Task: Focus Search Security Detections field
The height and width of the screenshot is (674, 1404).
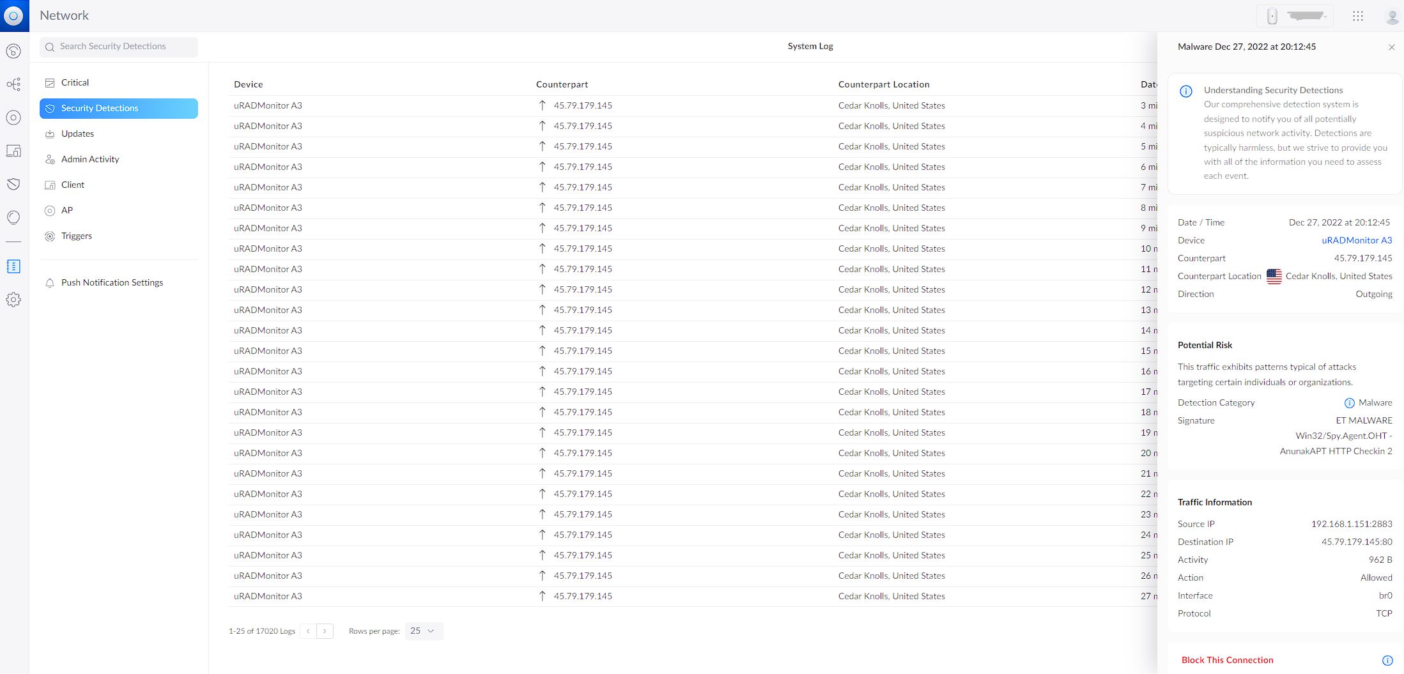Action: click(119, 47)
